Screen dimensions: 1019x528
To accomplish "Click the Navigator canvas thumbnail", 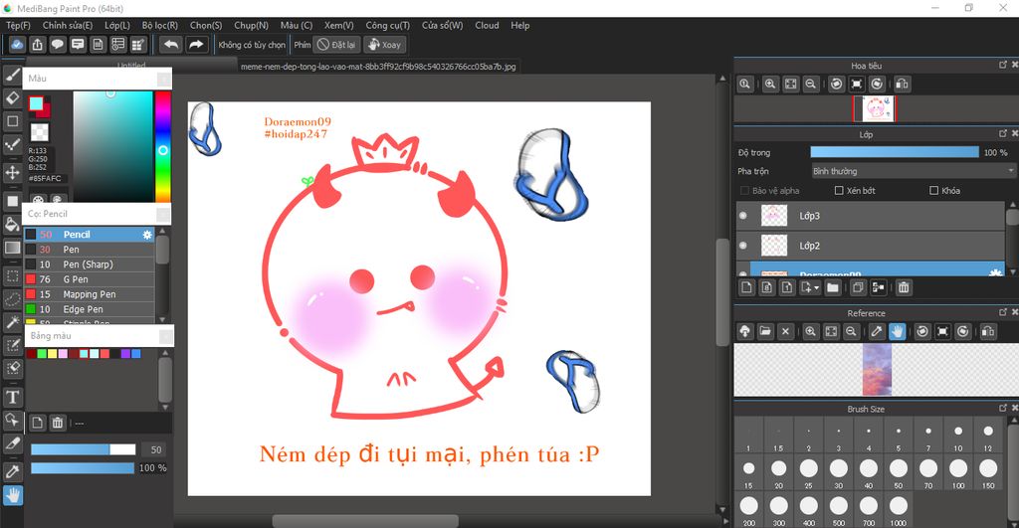I will [x=874, y=109].
